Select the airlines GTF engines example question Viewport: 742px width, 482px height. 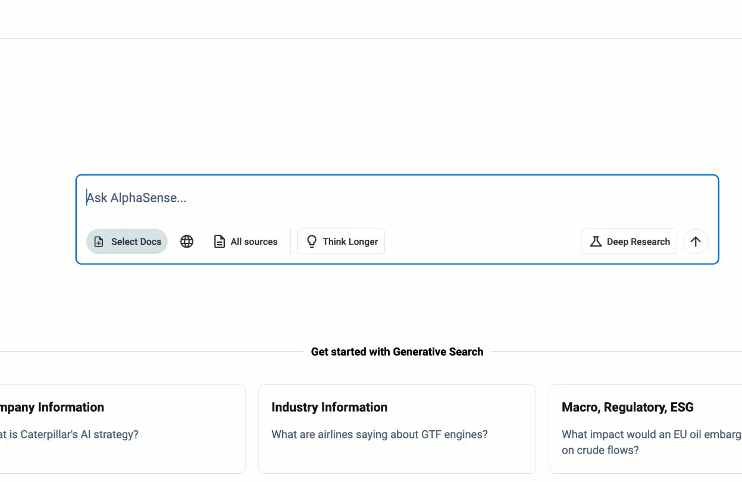[380, 434]
